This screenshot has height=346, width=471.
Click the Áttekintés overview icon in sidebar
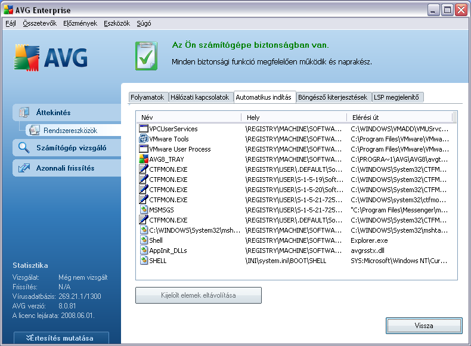(x=24, y=112)
